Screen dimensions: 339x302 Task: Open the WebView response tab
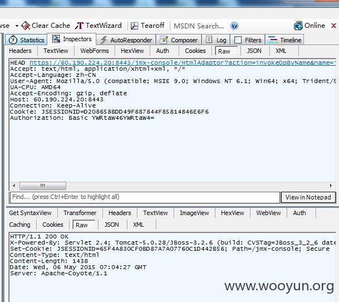268,213
